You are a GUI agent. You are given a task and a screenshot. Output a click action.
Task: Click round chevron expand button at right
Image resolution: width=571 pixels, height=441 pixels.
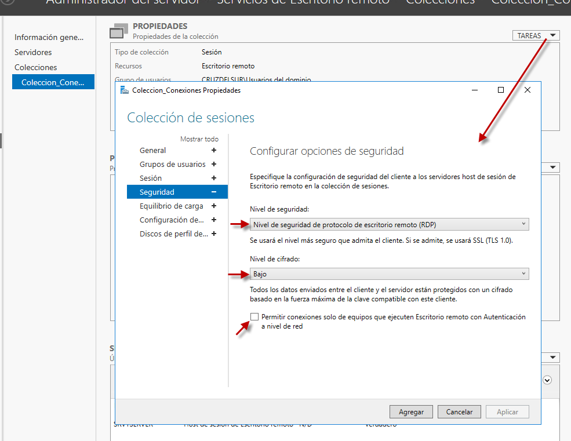[x=547, y=380]
